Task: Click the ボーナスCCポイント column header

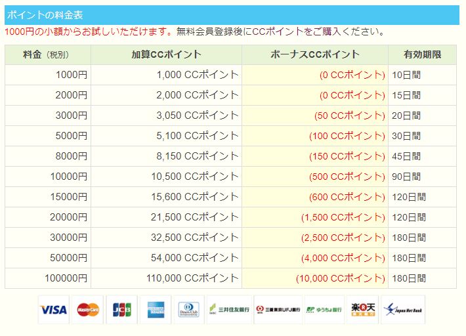Action: (x=314, y=55)
